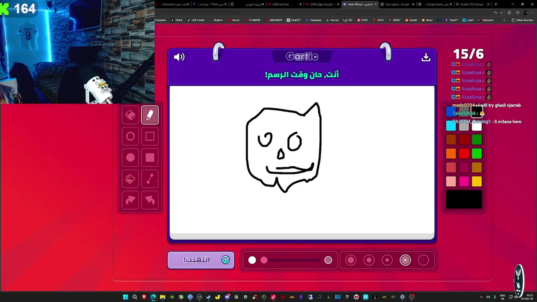537x302 pixels.
Task: Switch the ENG FR language input
Action: [503, 297]
